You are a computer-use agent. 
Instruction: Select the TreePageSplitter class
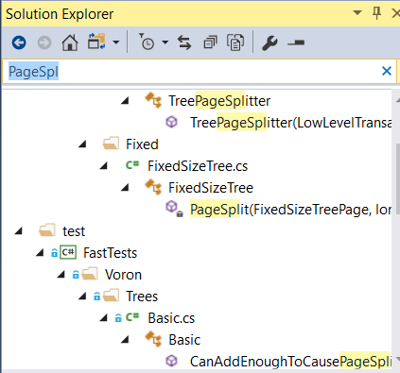[219, 101]
